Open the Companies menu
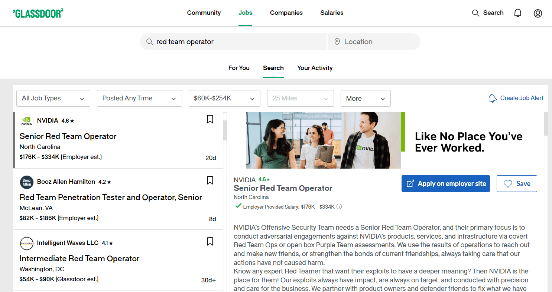The image size is (552, 292). [286, 13]
